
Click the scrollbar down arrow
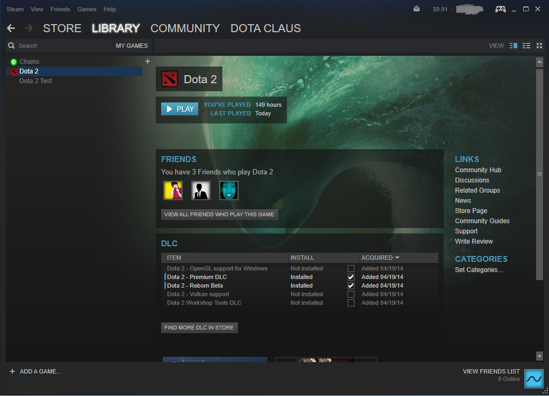539,356
